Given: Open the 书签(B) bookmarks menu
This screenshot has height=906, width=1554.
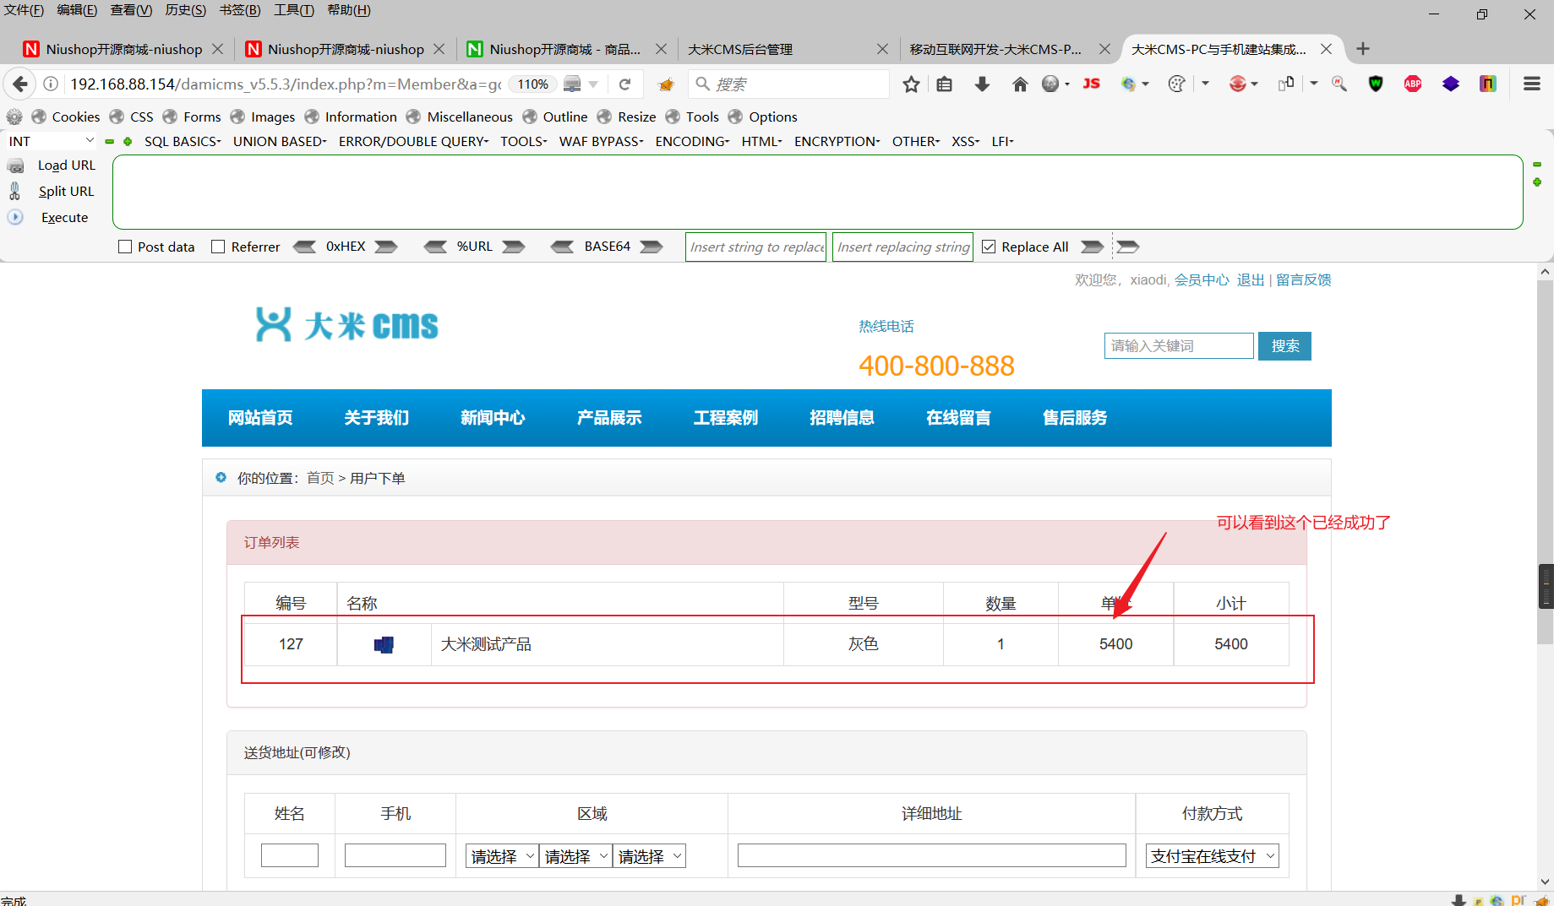Looking at the screenshot, I should click(x=239, y=10).
